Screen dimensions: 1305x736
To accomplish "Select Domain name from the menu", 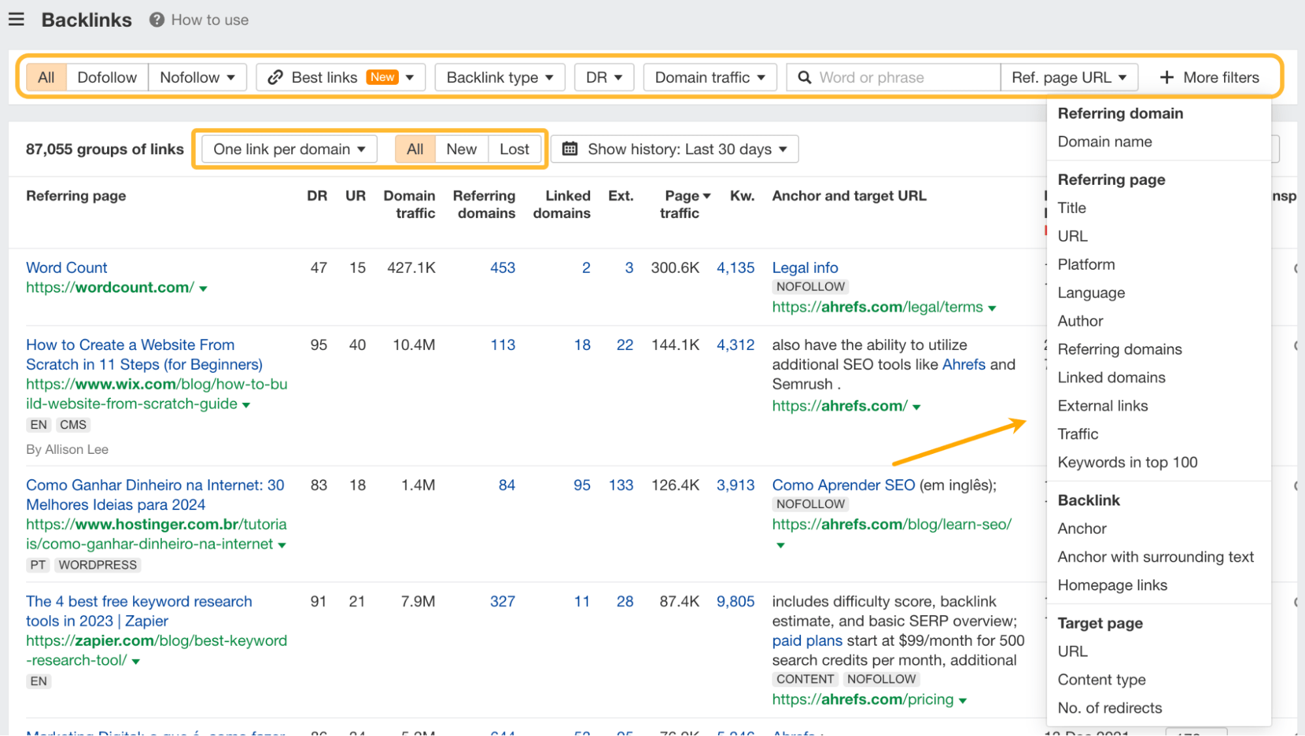I will click(1105, 142).
